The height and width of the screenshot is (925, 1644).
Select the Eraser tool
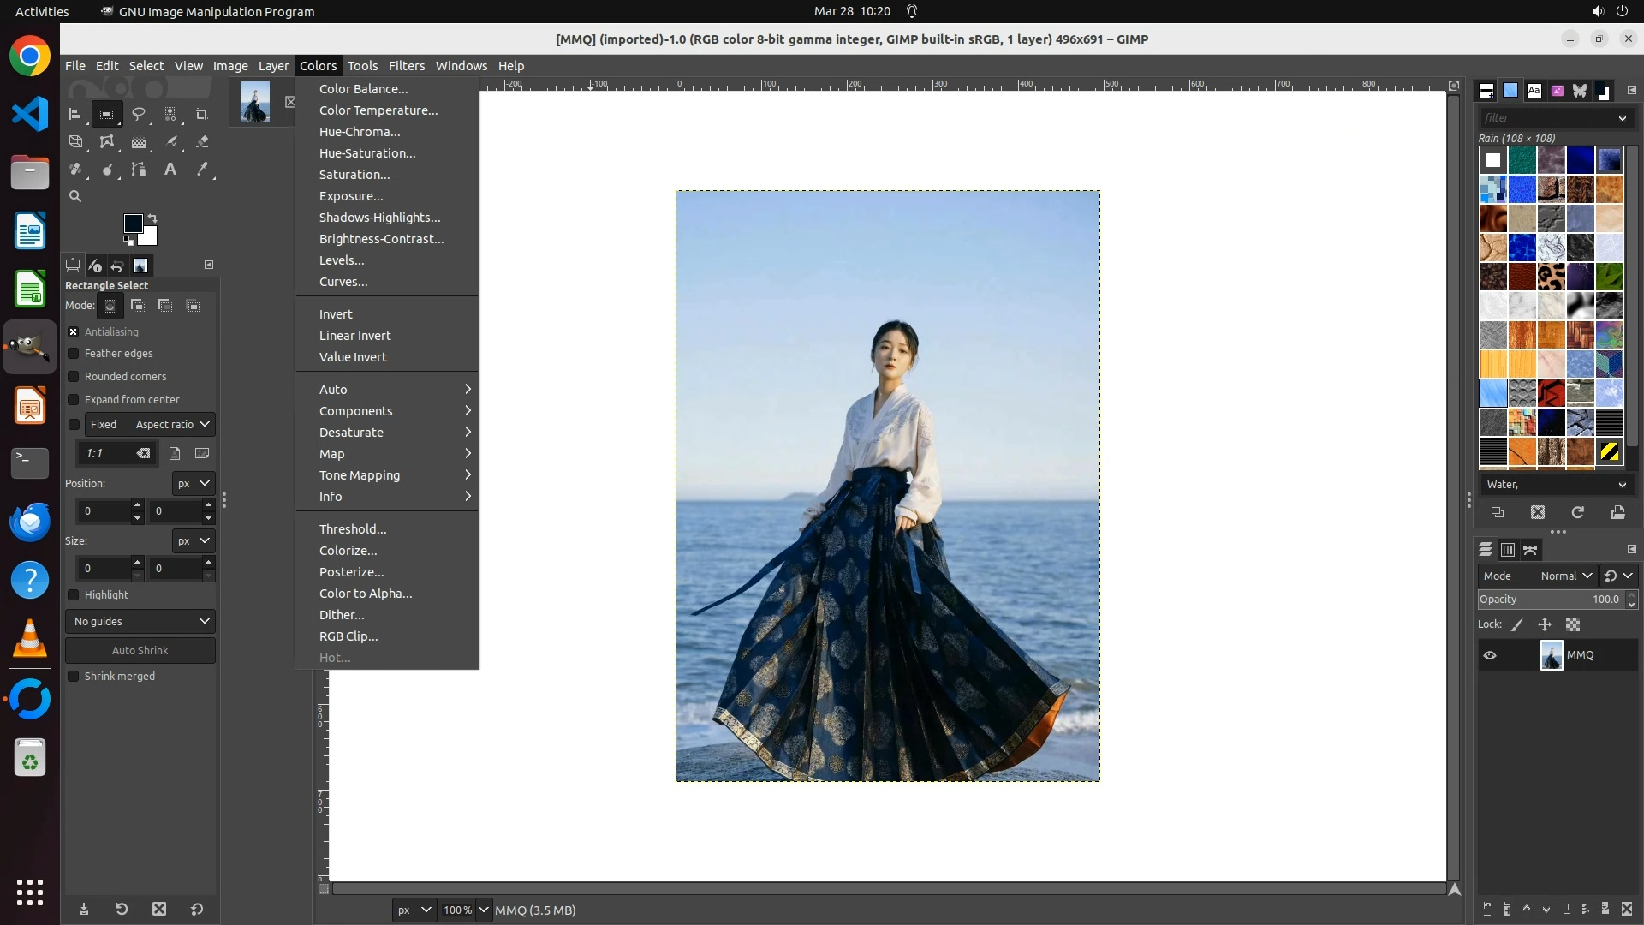pyautogui.click(x=202, y=142)
